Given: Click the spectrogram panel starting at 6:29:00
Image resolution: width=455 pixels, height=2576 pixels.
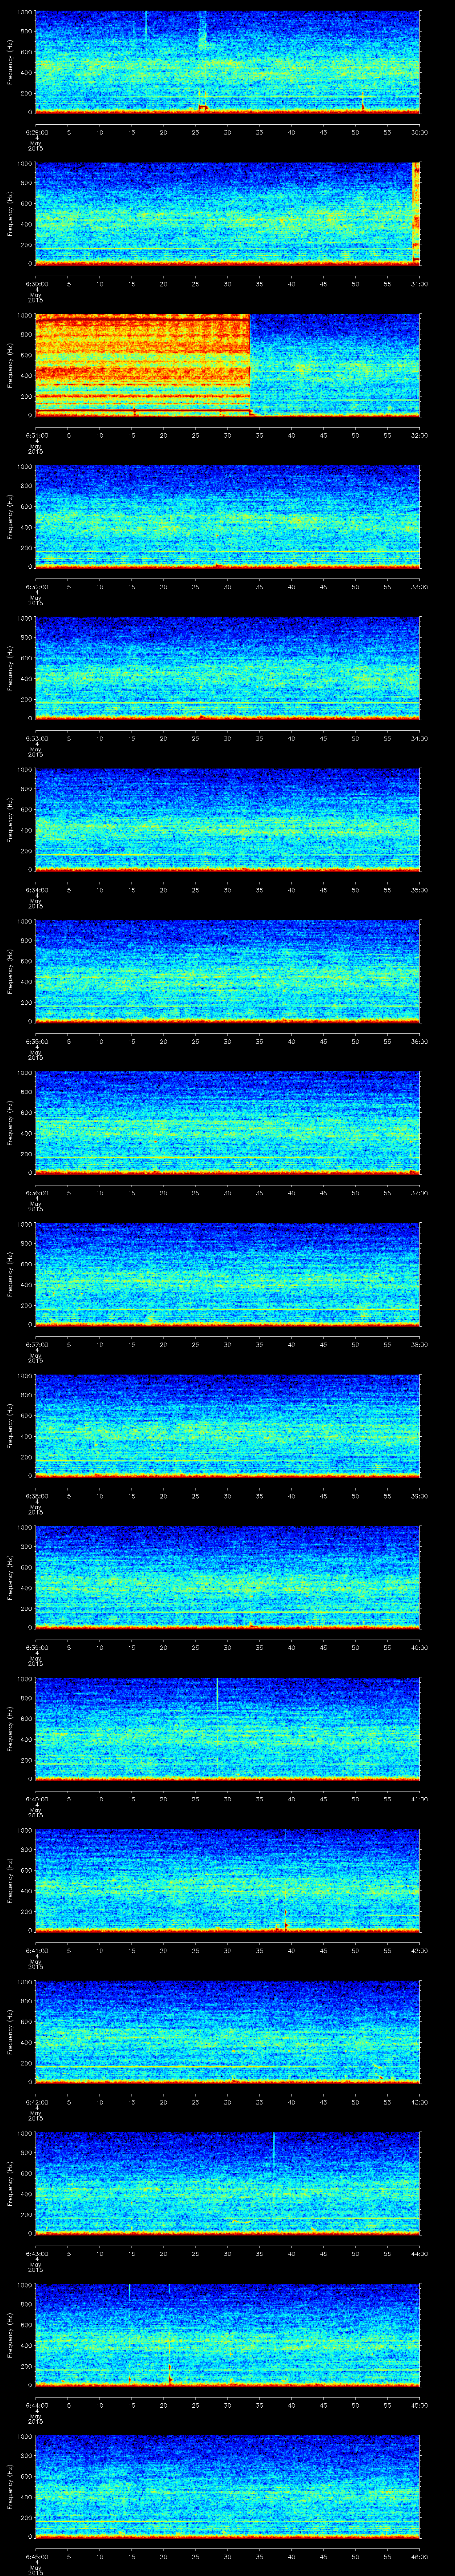Looking at the screenshot, I should (228, 62).
